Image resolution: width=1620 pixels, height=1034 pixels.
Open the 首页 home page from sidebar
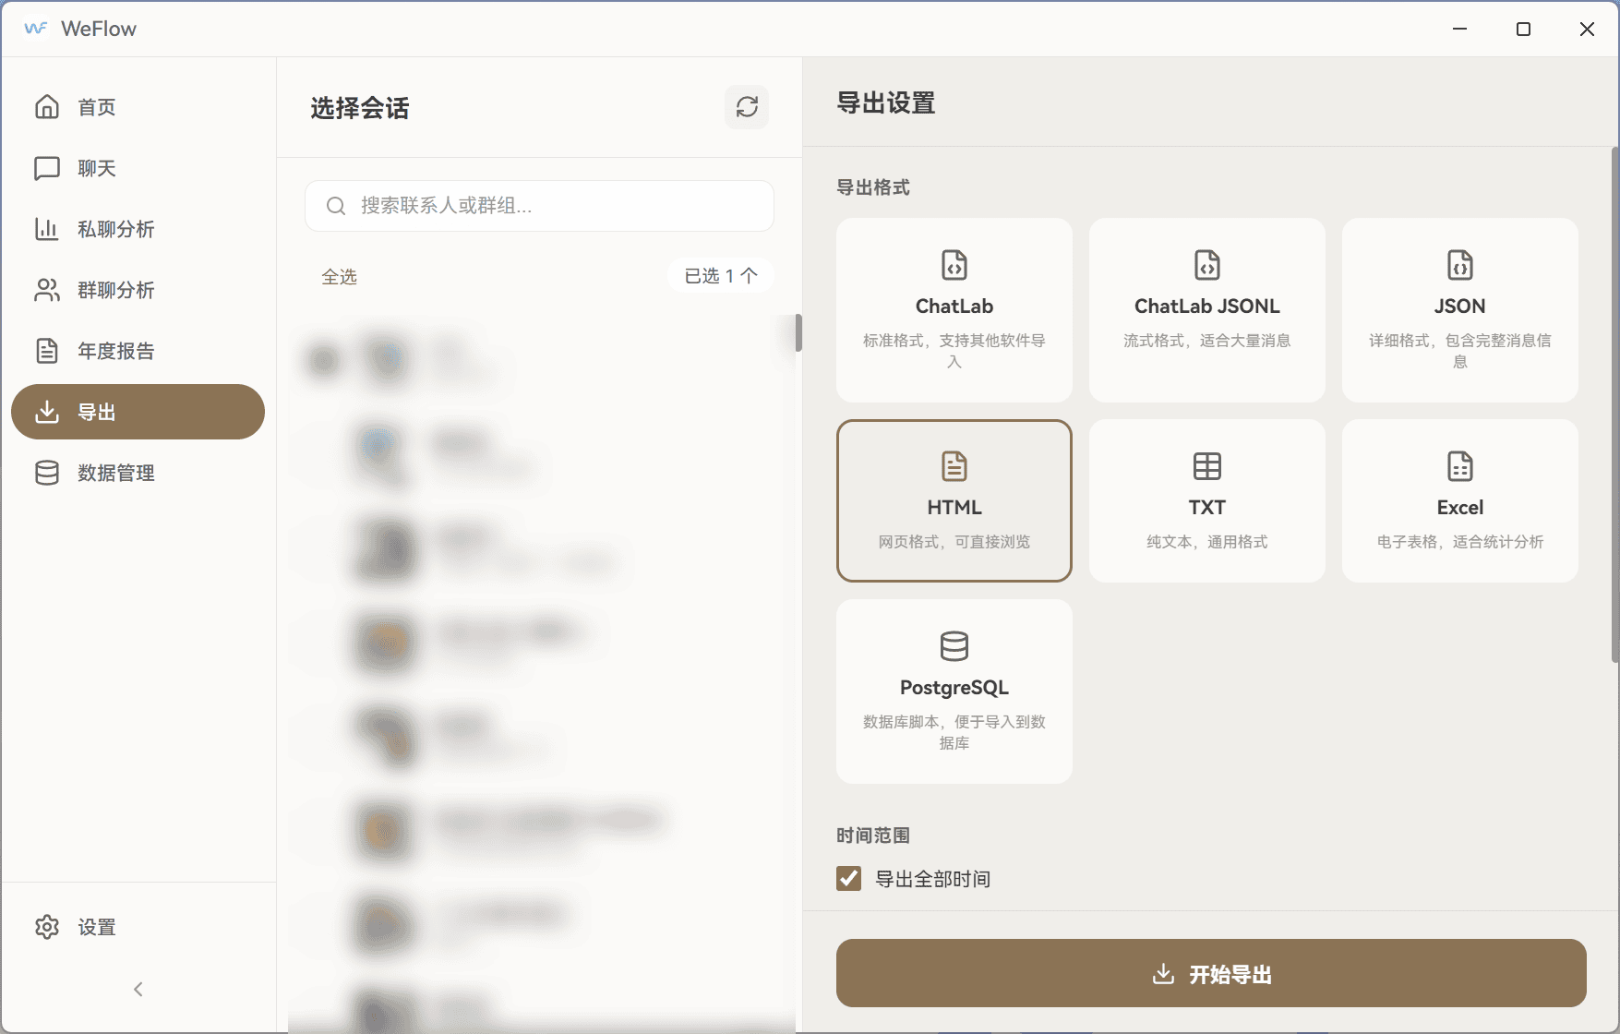coord(96,107)
